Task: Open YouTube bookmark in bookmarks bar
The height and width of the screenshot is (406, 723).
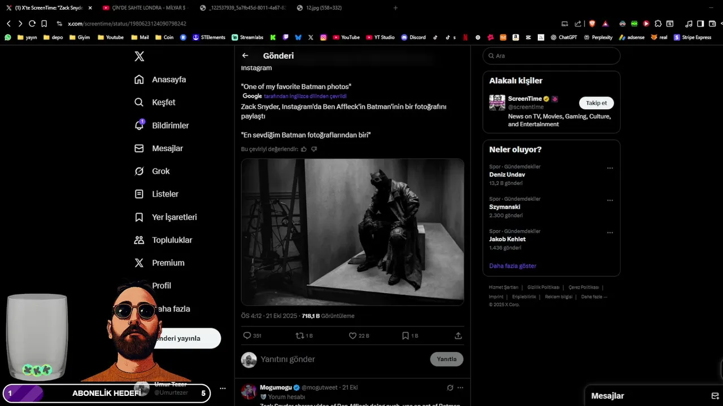Action: (x=346, y=37)
